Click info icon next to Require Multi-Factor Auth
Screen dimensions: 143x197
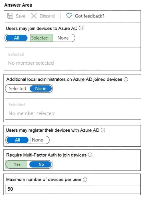click(x=90, y=155)
